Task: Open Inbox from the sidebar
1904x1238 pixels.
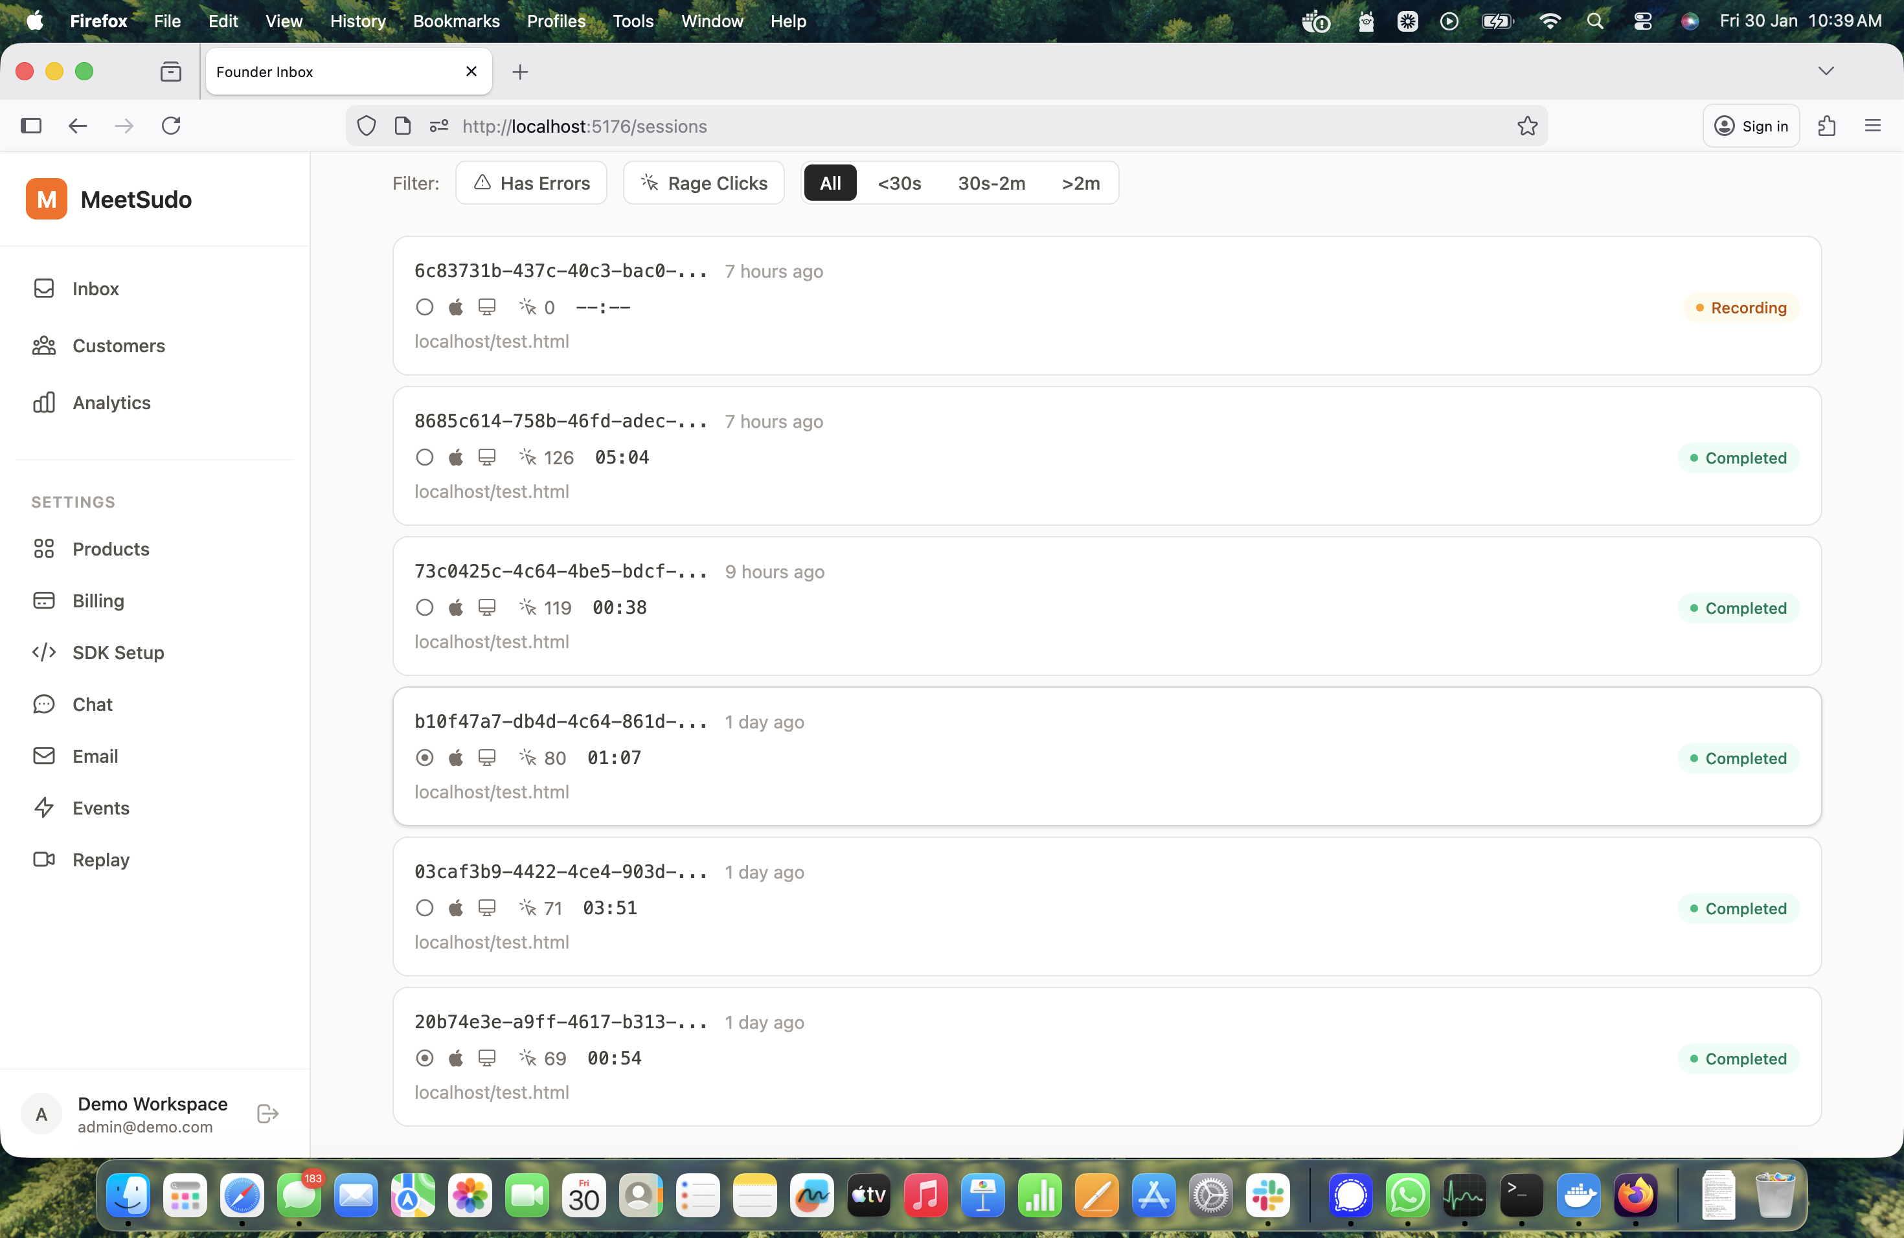Action: click(x=95, y=289)
